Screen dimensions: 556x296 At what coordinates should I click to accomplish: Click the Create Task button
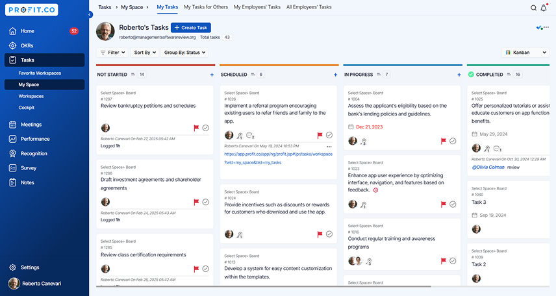tap(191, 28)
